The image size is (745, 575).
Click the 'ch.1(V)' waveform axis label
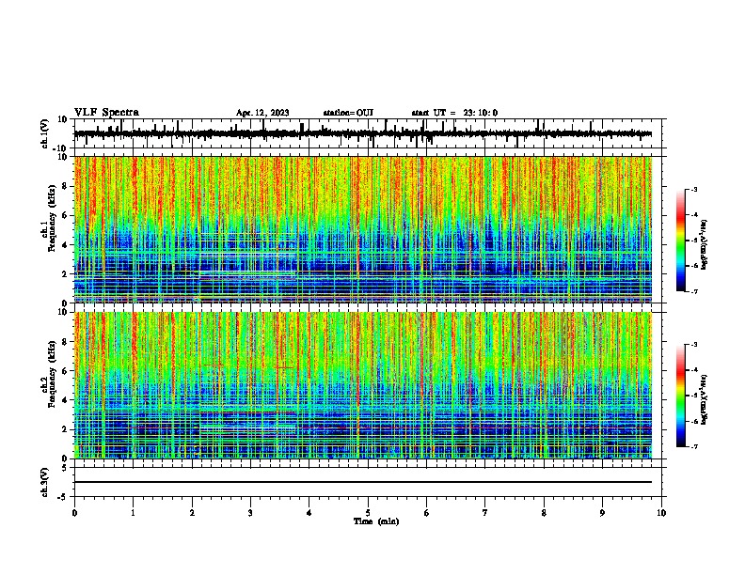[45, 133]
